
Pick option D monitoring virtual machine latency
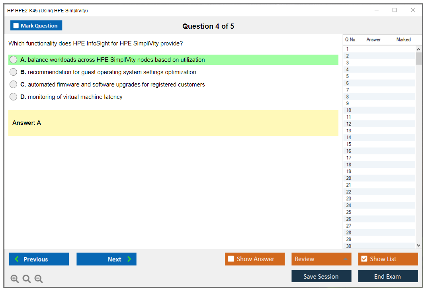14,97
